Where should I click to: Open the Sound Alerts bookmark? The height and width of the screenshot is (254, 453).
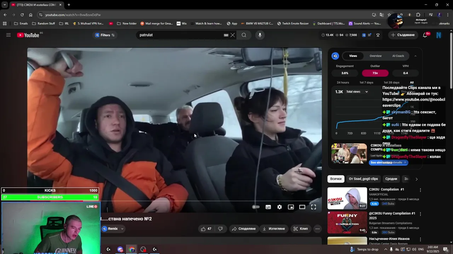(365, 24)
